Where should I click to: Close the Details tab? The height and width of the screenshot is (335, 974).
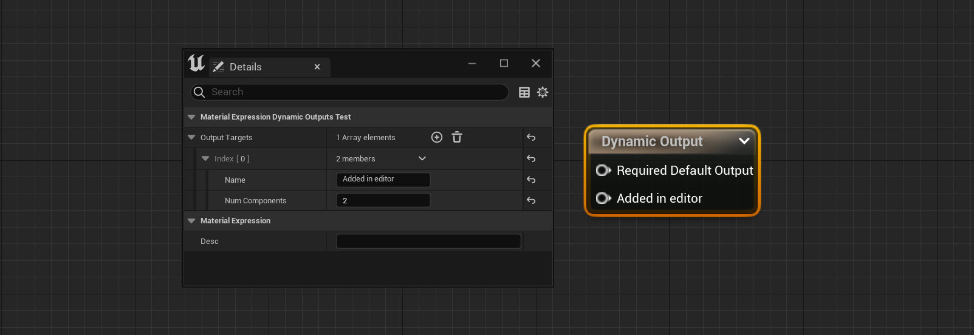click(317, 67)
